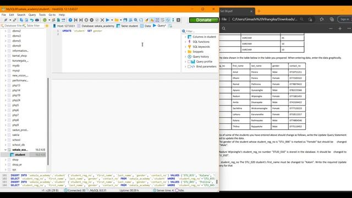352x198 pixels.
Task: Expand the mysql database node
Action: [5, 70]
